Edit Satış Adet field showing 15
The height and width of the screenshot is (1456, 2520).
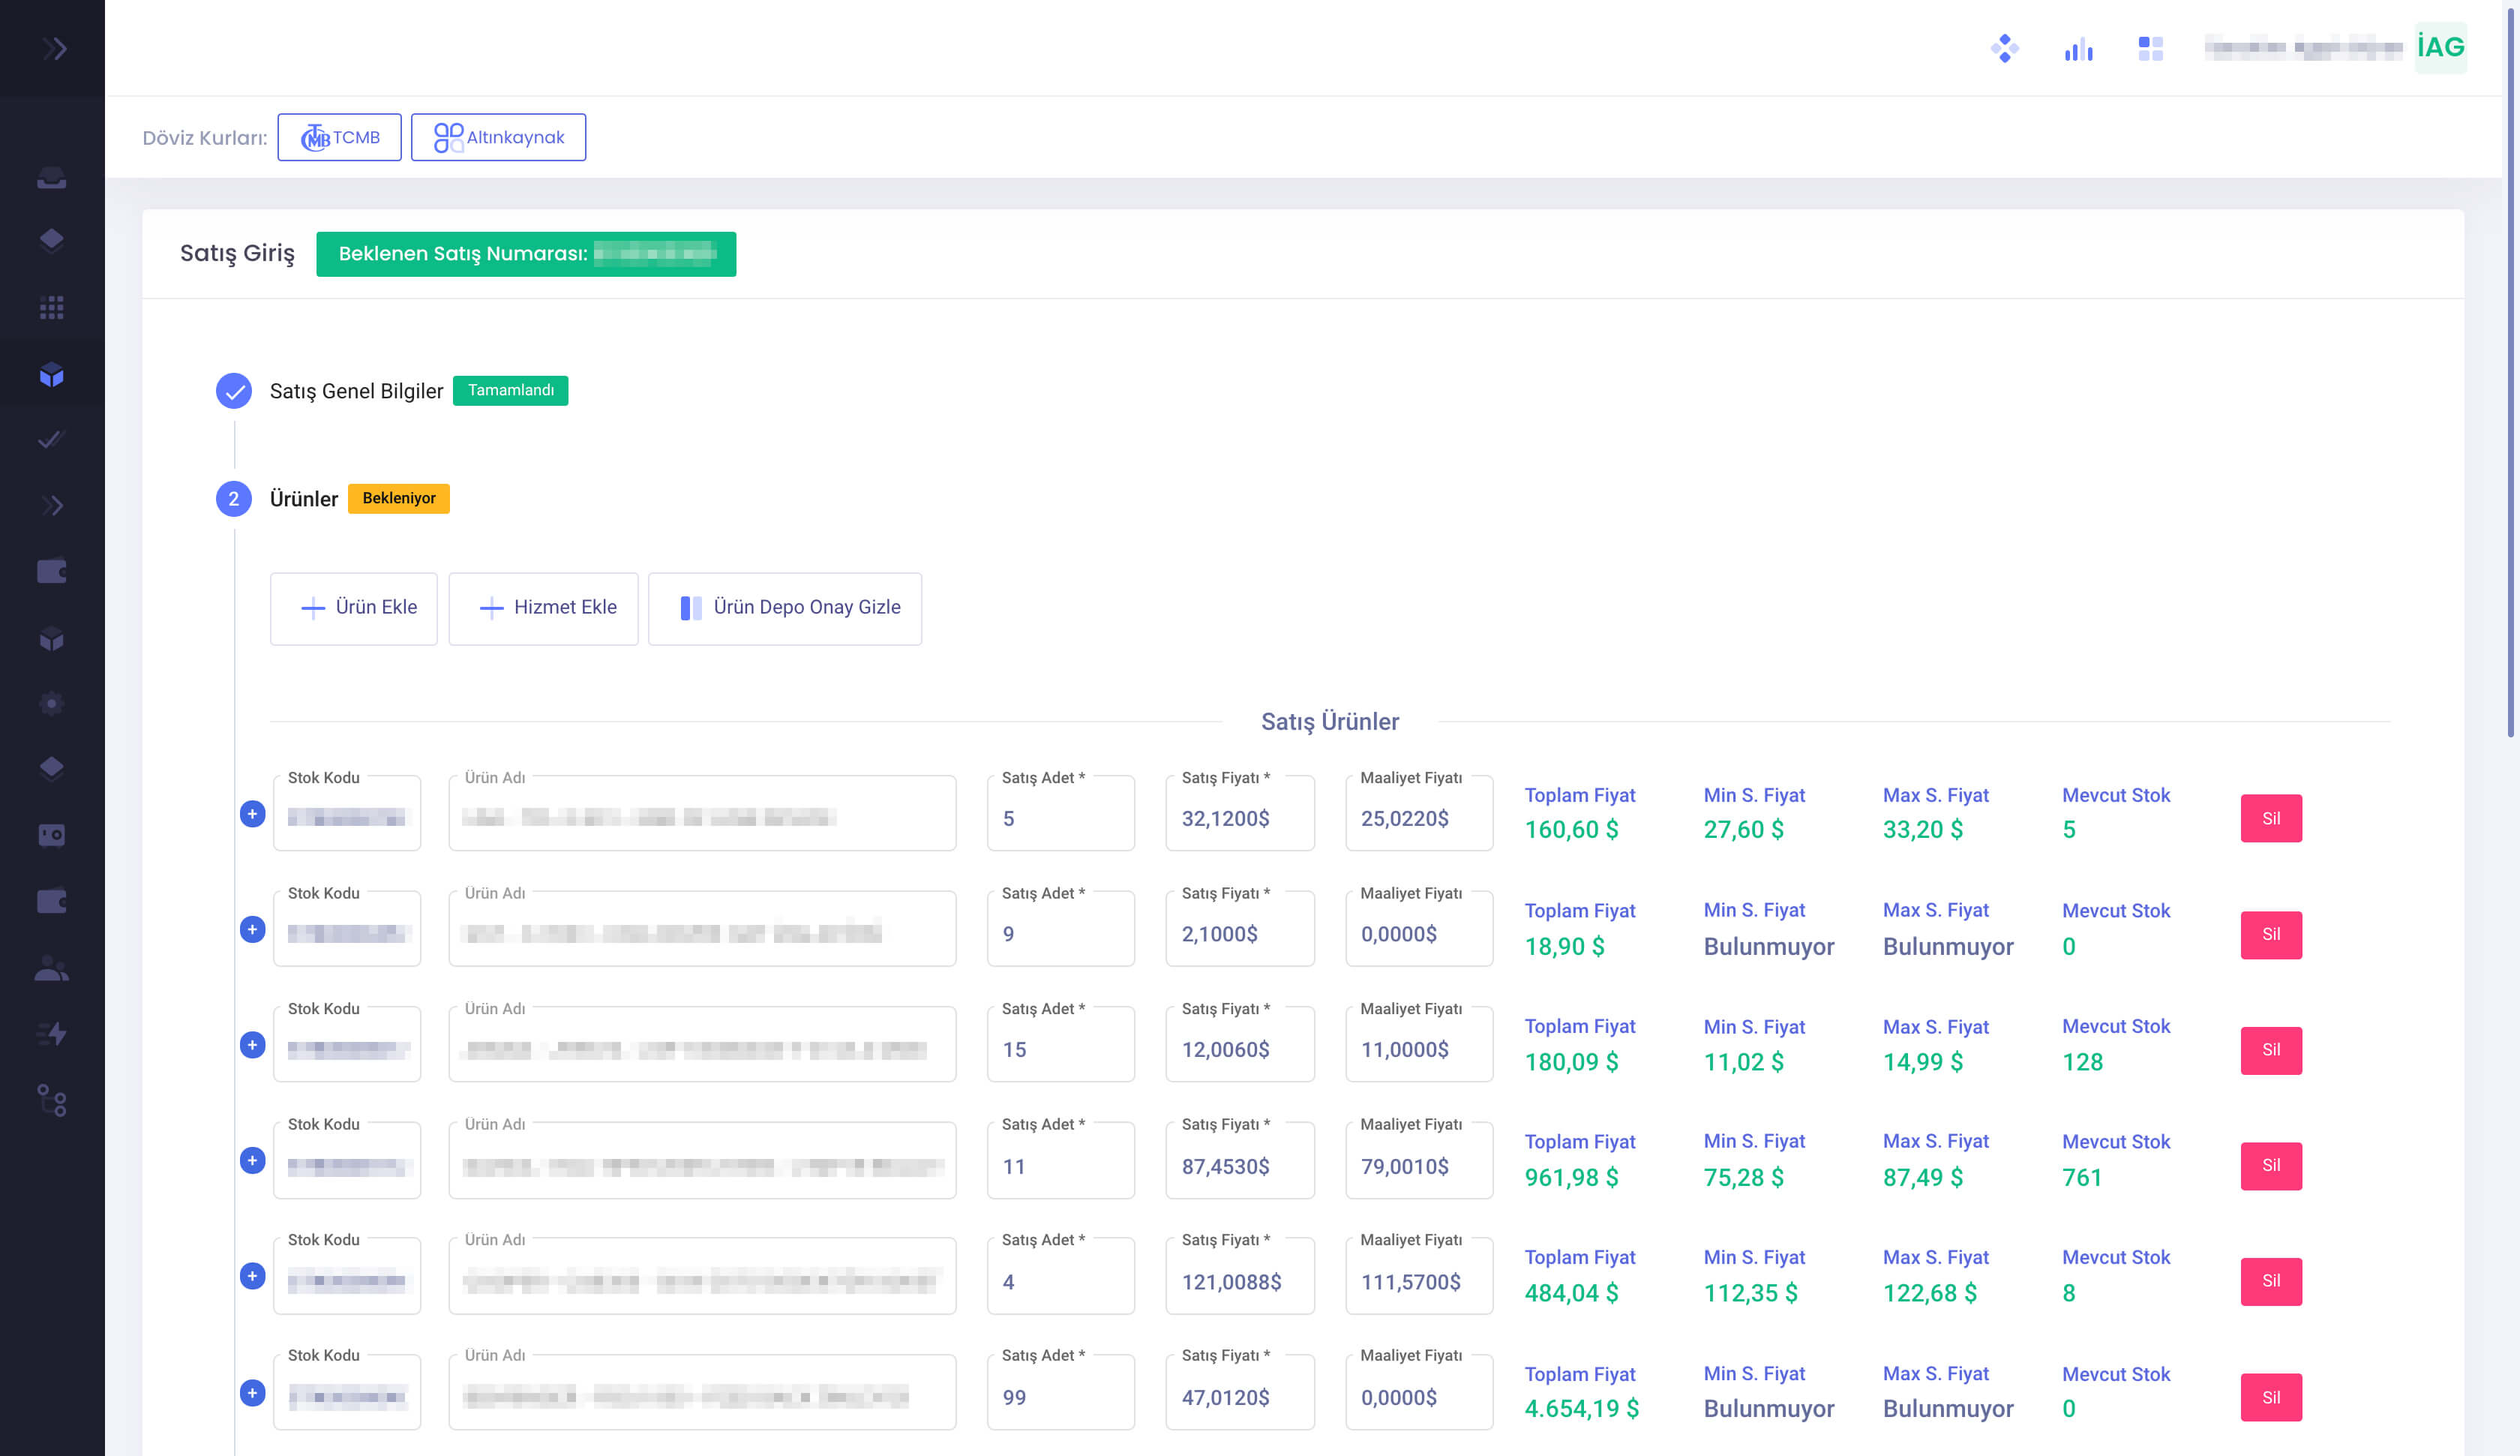click(1060, 1045)
